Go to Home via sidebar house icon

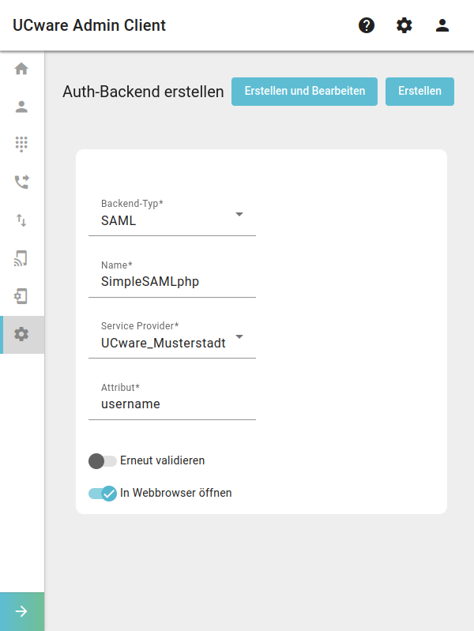pos(21,69)
